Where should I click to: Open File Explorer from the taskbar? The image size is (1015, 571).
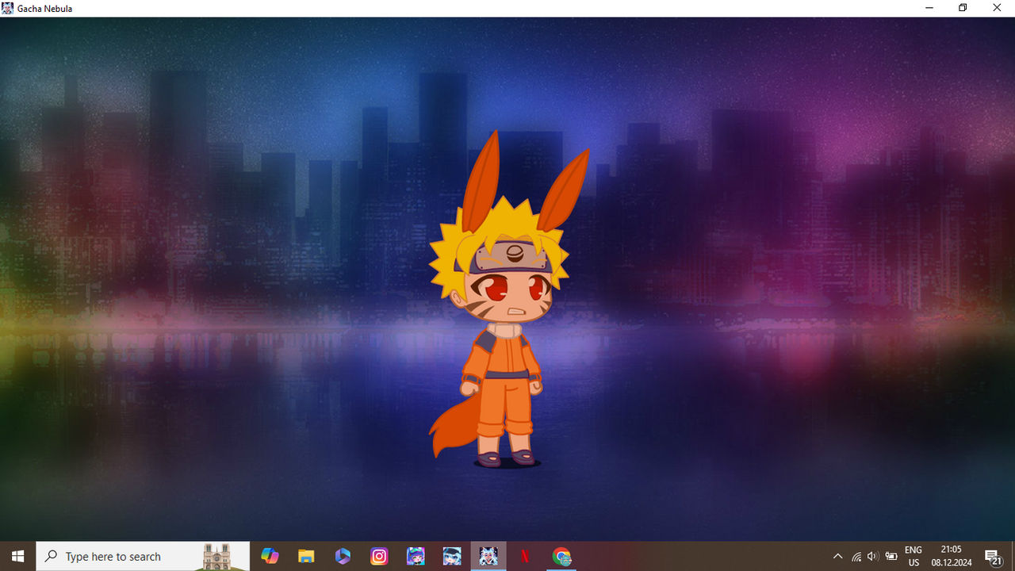coord(306,557)
